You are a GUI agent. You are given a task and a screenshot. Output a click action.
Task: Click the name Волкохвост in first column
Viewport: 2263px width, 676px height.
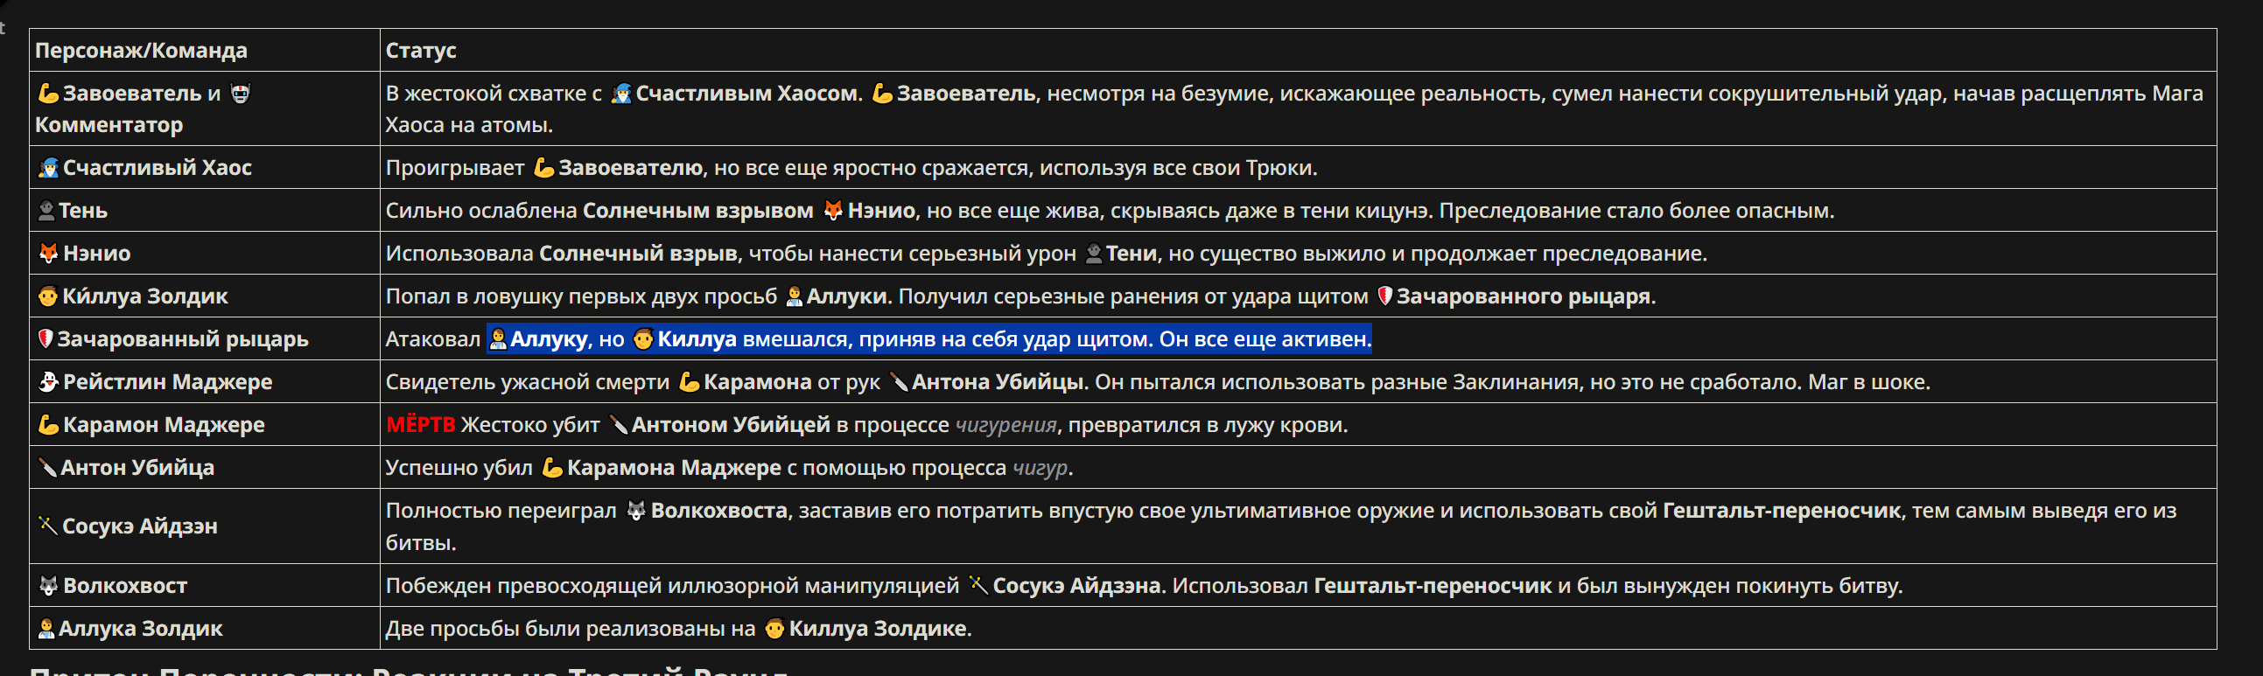tap(126, 586)
